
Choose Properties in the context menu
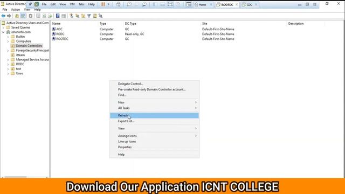(x=154, y=147)
